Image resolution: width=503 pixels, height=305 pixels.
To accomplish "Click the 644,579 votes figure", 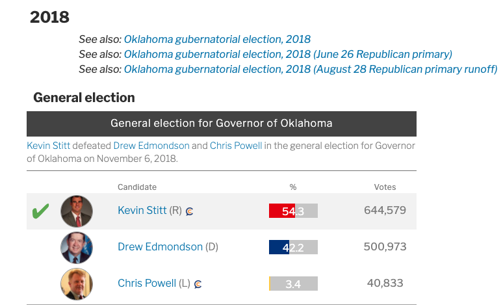I will click(384, 211).
